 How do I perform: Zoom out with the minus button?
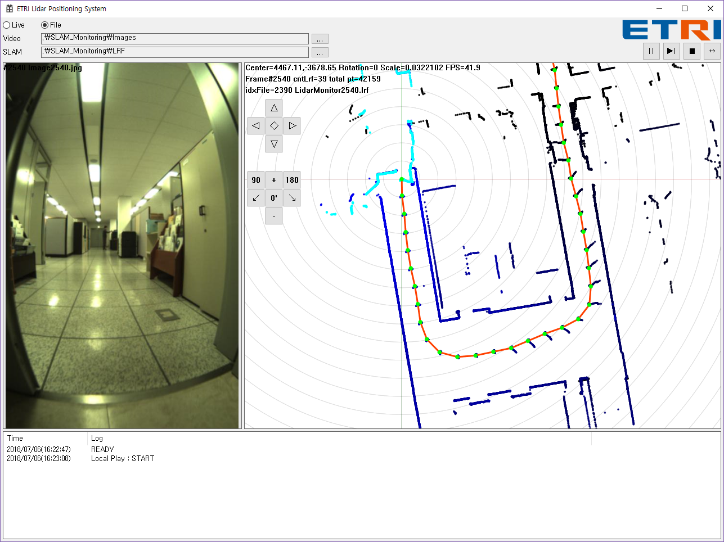pyautogui.click(x=274, y=216)
